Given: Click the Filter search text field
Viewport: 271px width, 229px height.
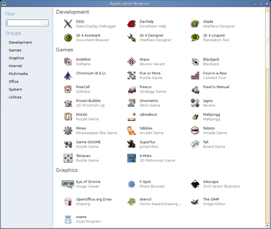Looking at the screenshot, I should (27, 23).
